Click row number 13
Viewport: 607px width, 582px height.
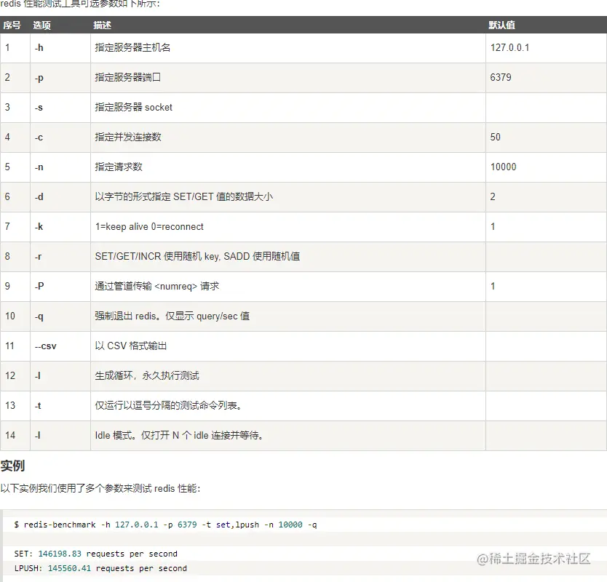(9, 405)
